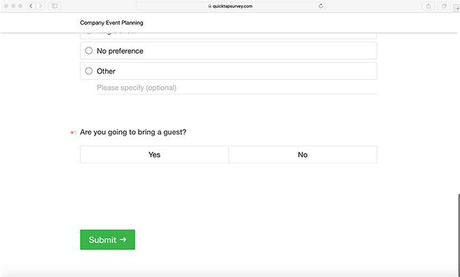Click the Are you going to bring a guest question
This screenshot has width=460, height=277.
tap(133, 132)
